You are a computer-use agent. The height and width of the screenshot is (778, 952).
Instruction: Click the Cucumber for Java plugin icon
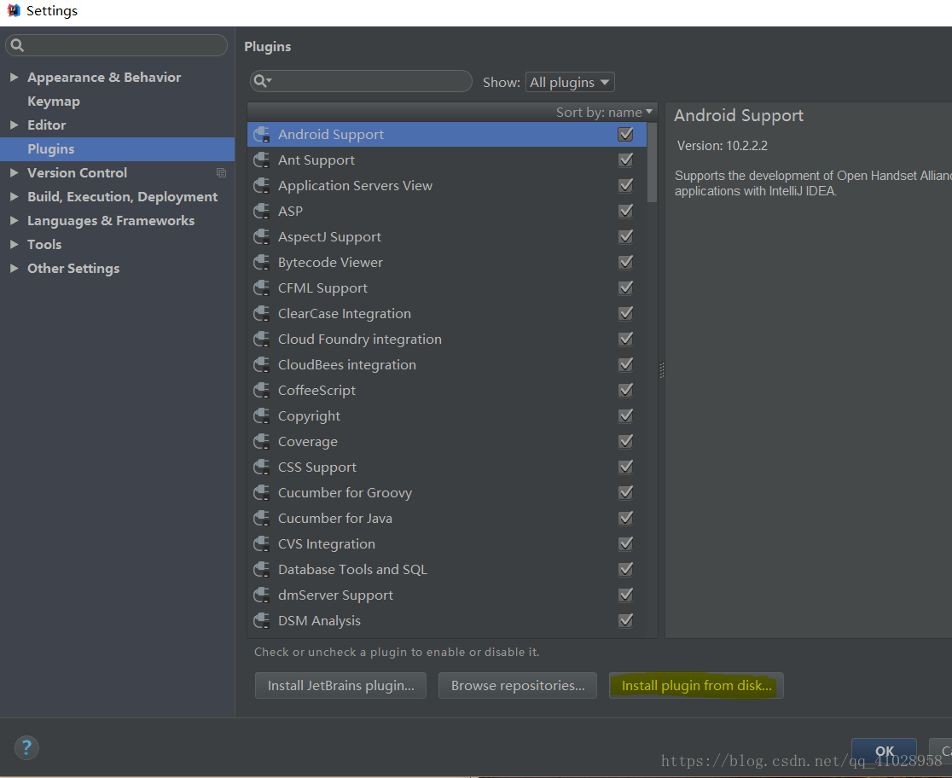pos(262,518)
